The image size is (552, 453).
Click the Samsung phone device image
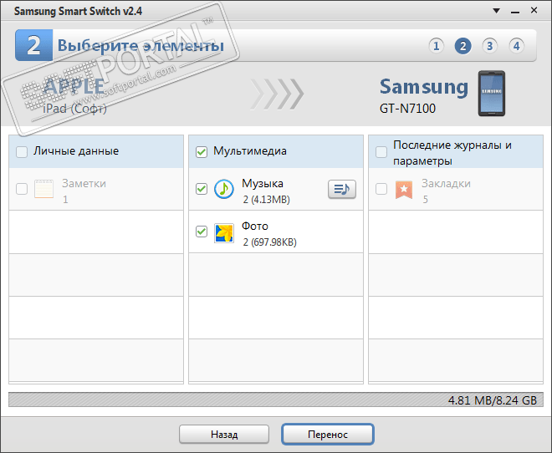tap(492, 94)
